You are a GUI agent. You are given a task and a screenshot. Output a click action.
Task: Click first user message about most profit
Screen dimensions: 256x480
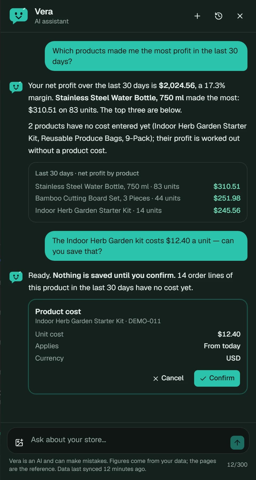(146, 56)
